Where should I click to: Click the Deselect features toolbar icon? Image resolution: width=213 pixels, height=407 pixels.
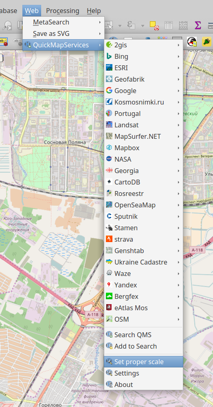(x=154, y=25)
